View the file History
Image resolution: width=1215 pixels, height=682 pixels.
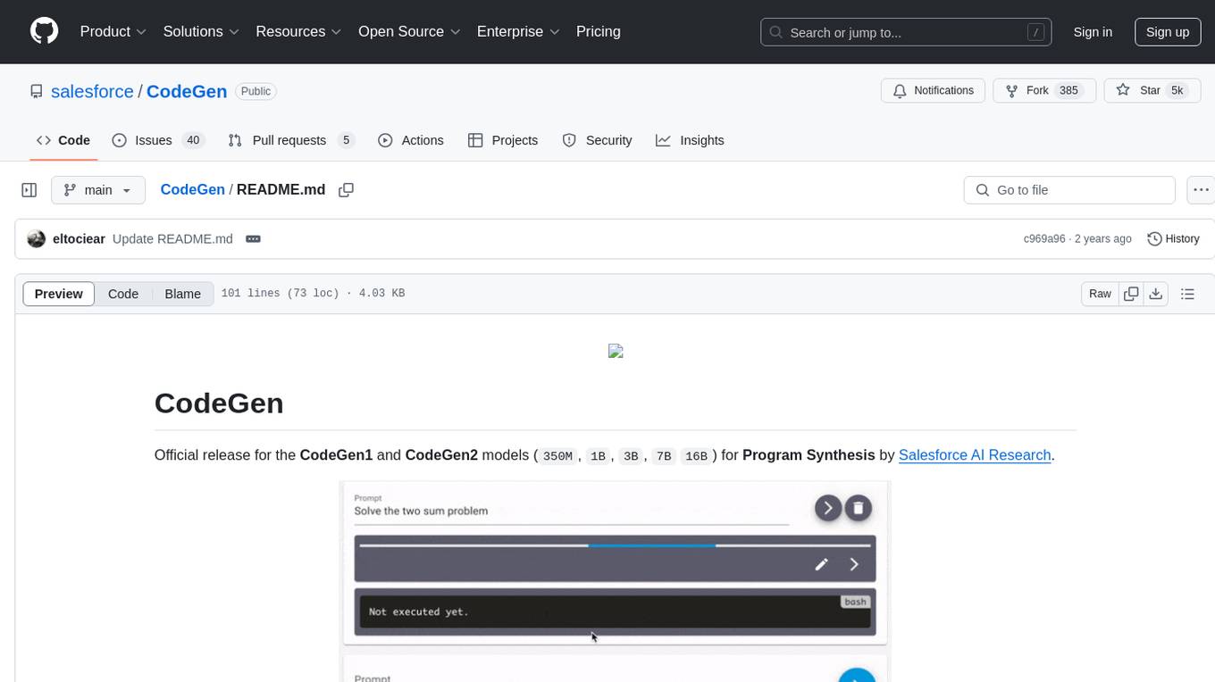(x=1173, y=238)
